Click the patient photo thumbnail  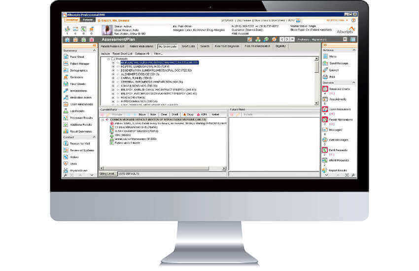point(105,29)
